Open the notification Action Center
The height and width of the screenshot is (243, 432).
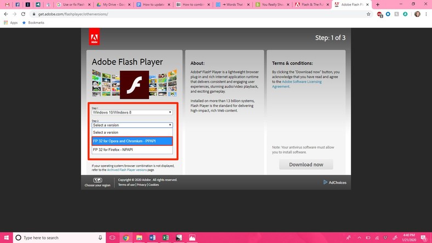(x=424, y=238)
